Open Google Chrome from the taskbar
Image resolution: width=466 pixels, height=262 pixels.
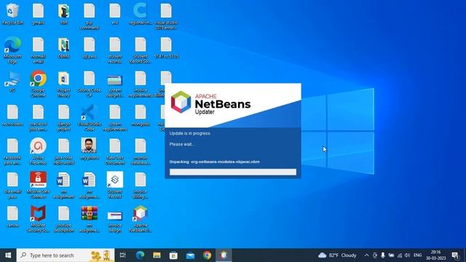207,255
